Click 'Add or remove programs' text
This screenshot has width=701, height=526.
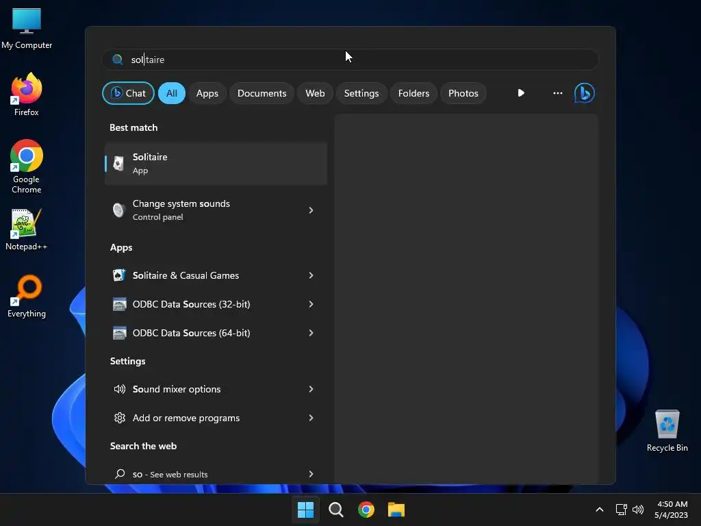pos(186,418)
